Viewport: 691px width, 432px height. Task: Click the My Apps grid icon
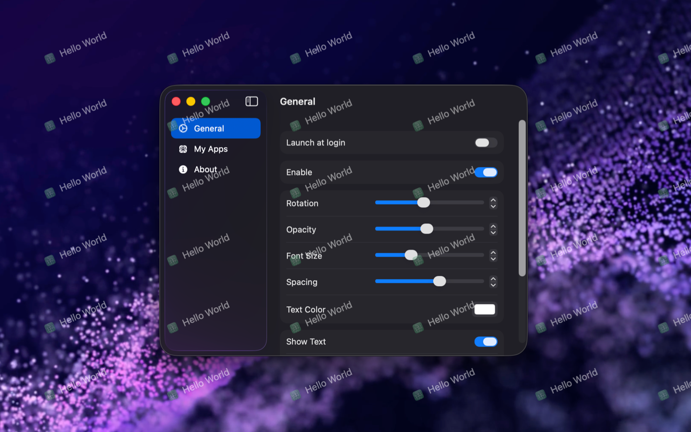(x=183, y=149)
